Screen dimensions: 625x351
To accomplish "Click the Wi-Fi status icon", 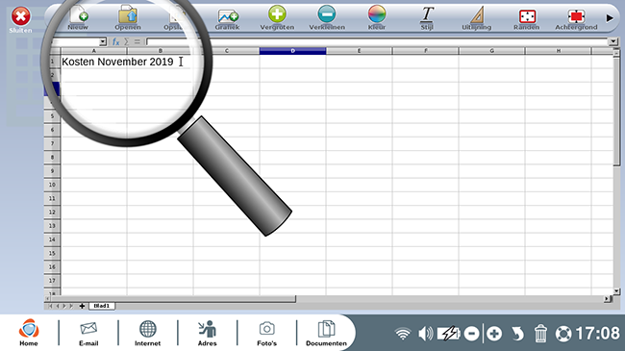I will pos(403,334).
